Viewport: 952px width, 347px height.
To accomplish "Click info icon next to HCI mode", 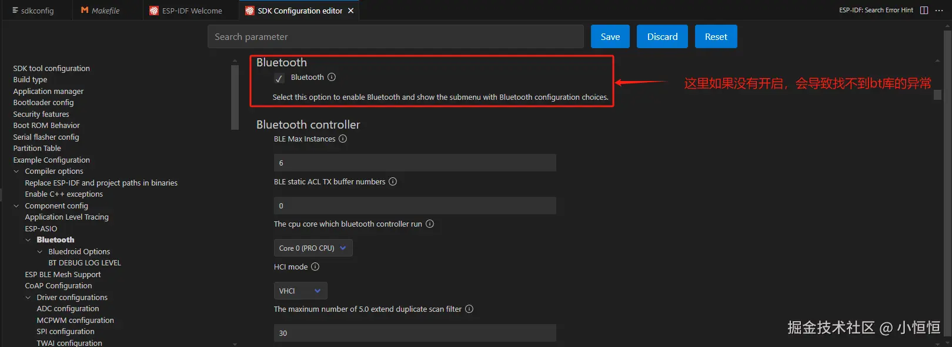I will (315, 267).
